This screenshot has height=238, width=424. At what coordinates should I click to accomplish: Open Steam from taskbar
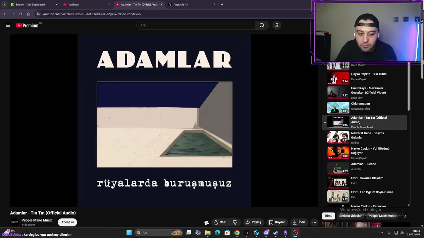(x=276, y=233)
